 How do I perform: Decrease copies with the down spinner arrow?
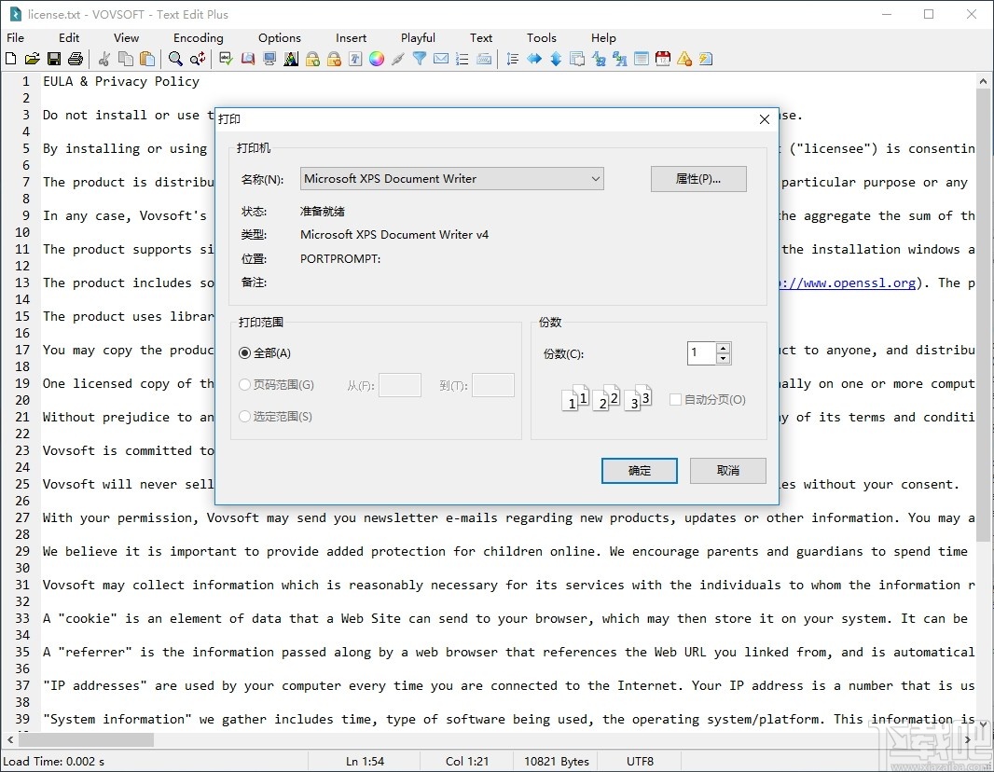click(x=724, y=359)
